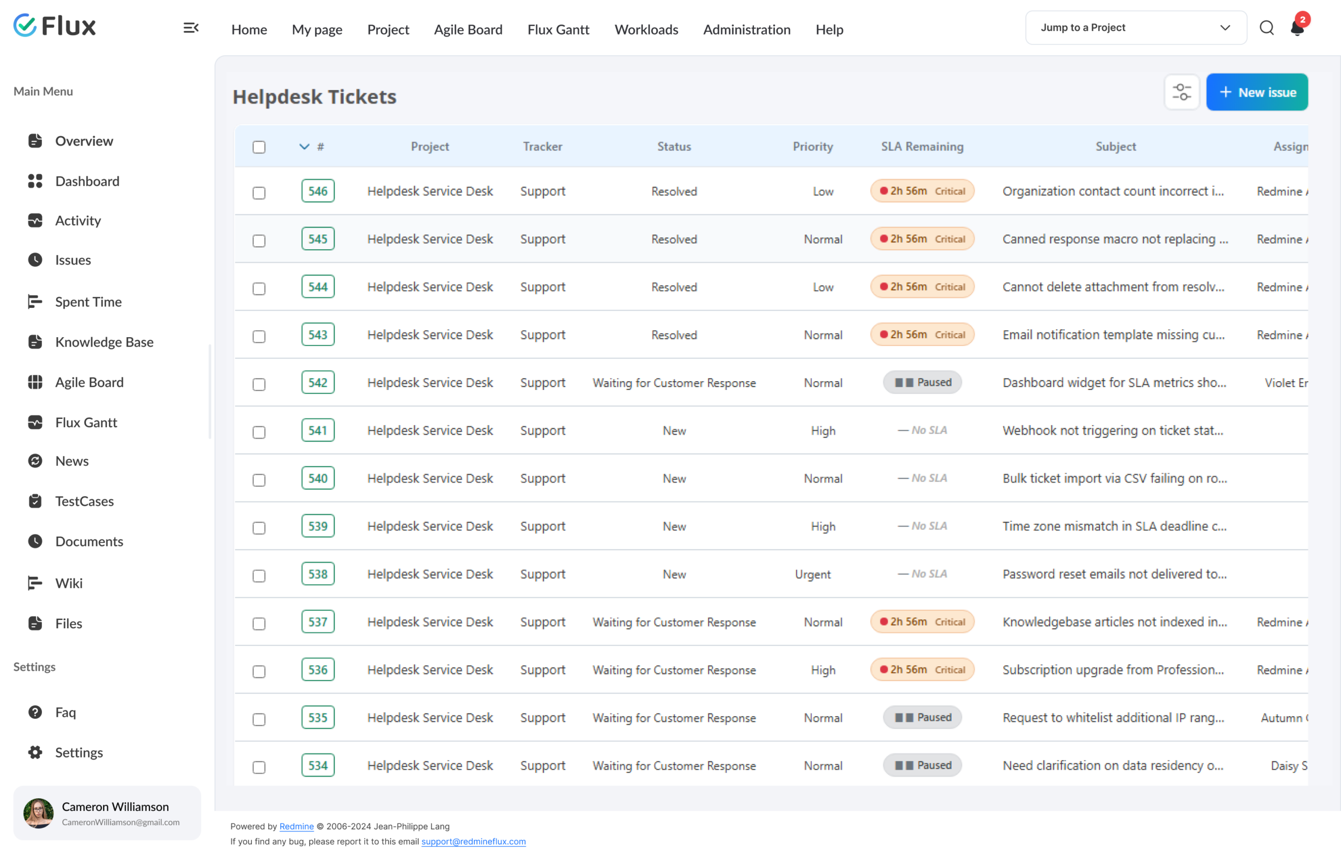Click the Wiki sidebar icon

[x=35, y=583]
